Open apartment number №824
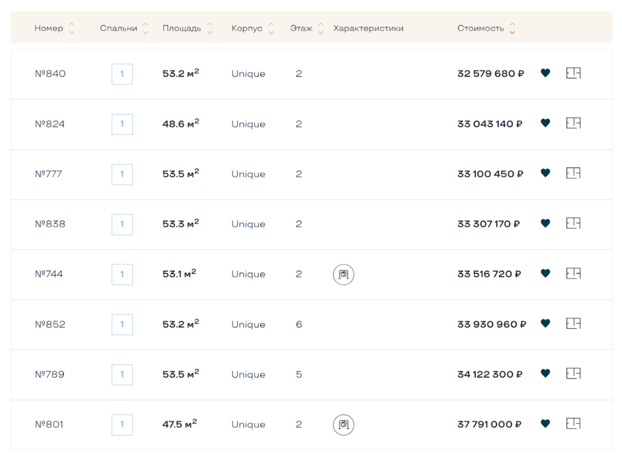The width and height of the screenshot is (622, 456). click(50, 124)
